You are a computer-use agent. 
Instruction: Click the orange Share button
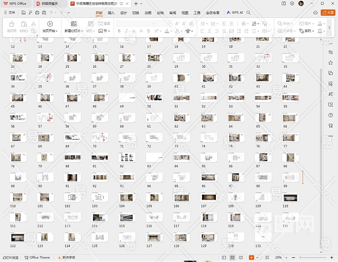328,13
